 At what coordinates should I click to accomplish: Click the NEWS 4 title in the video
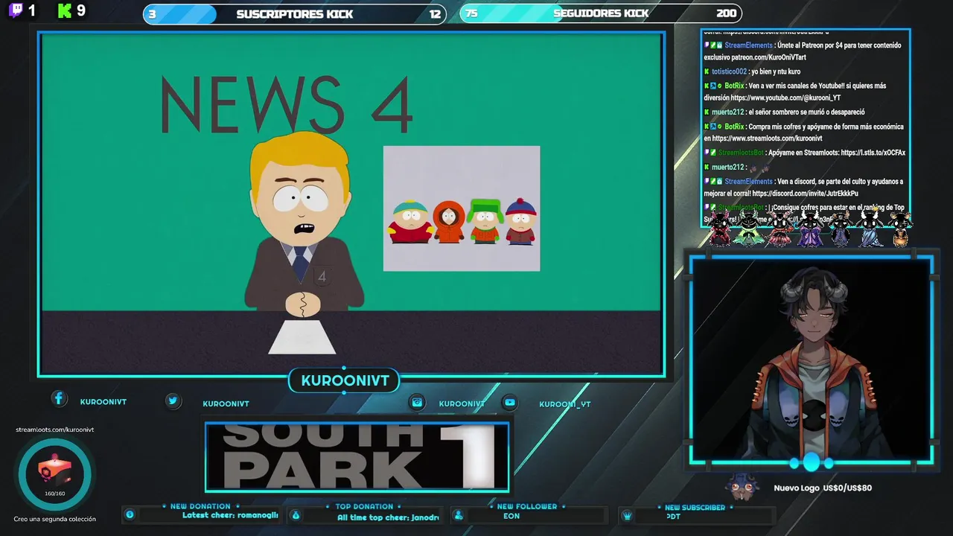pos(286,104)
